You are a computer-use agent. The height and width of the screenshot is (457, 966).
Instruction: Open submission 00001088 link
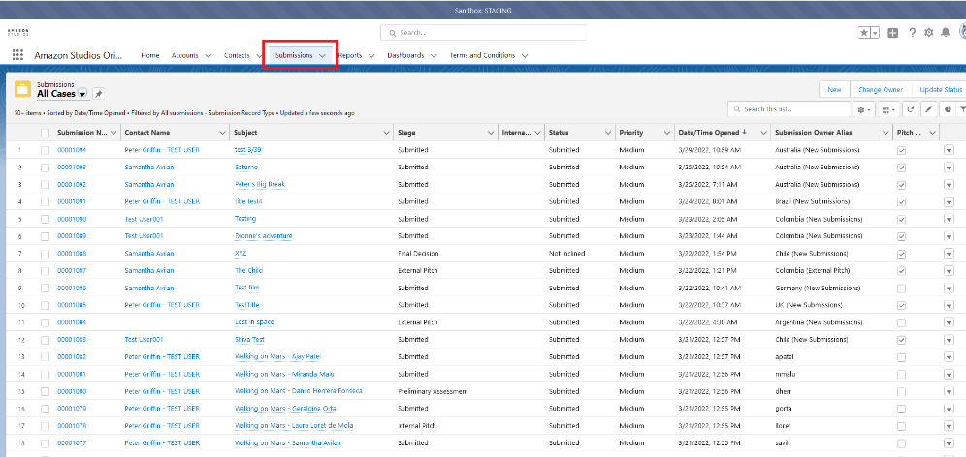tap(72, 254)
